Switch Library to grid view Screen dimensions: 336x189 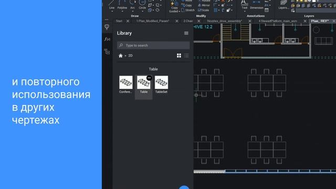pos(179,56)
